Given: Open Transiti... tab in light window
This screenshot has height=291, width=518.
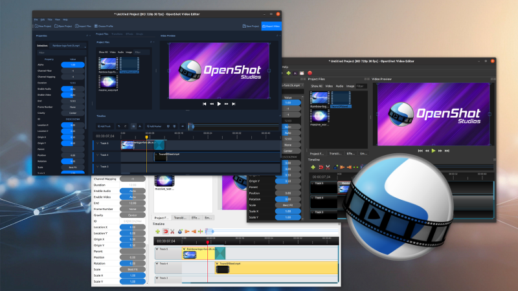Looking at the screenshot, I should click(x=180, y=218).
